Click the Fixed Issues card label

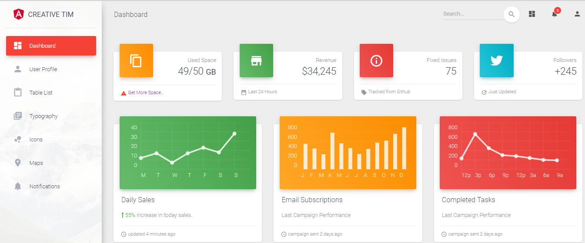click(x=441, y=60)
